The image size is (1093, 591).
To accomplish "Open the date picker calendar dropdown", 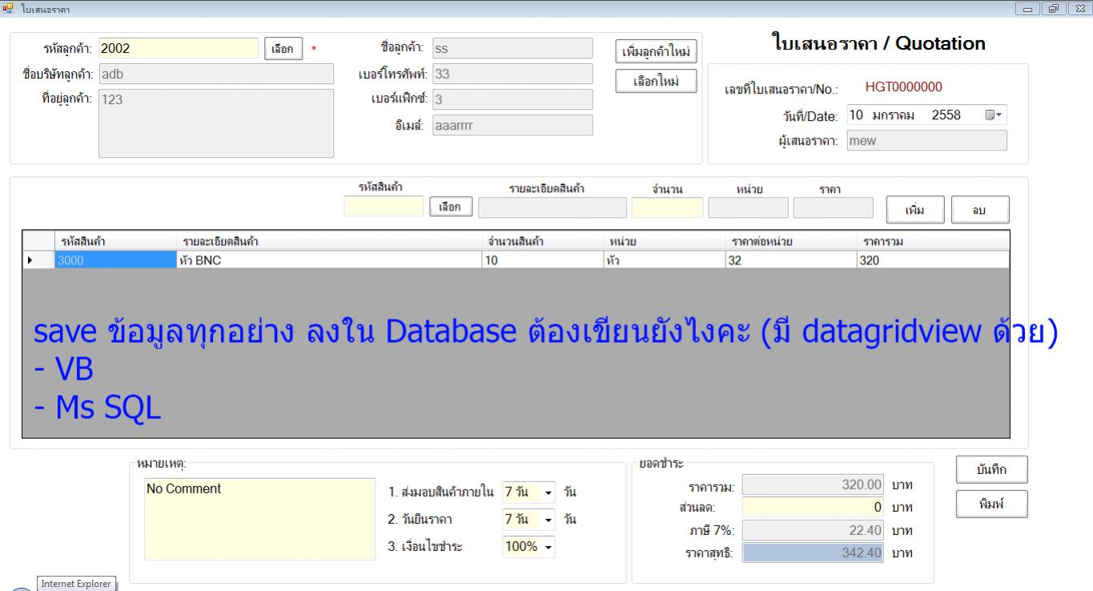I will (993, 115).
